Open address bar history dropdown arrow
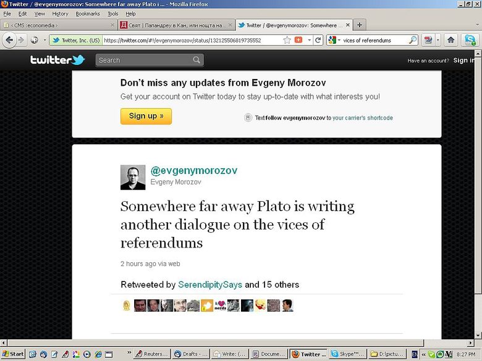Screen dimensions: 482x361 pyautogui.click(x=309, y=40)
